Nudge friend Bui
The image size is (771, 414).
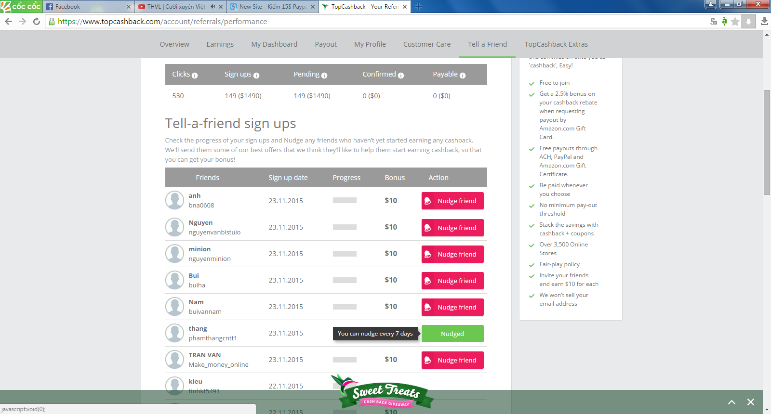click(x=452, y=281)
